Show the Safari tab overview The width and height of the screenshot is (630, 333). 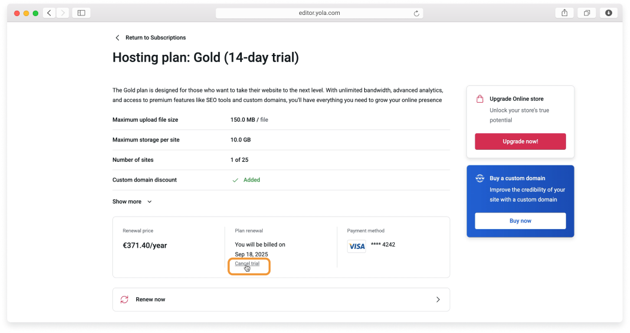point(586,13)
